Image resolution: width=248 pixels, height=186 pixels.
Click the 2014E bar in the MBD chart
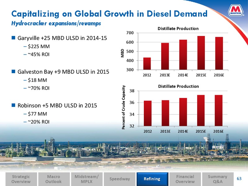tap(183, 55)
